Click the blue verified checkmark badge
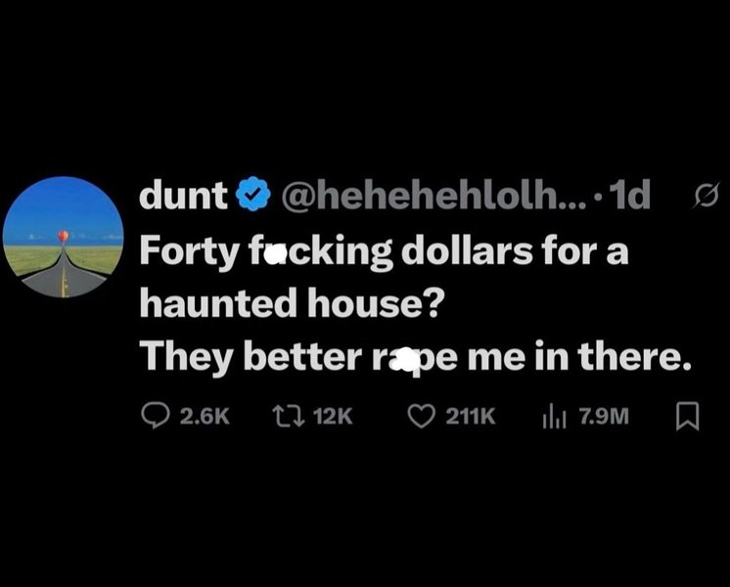 pos(253,194)
